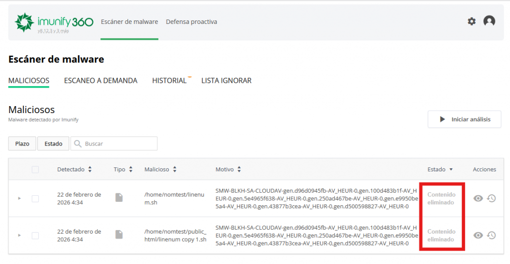
Task: Switch to Defensa proactiva tab
Action: pyautogui.click(x=191, y=22)
